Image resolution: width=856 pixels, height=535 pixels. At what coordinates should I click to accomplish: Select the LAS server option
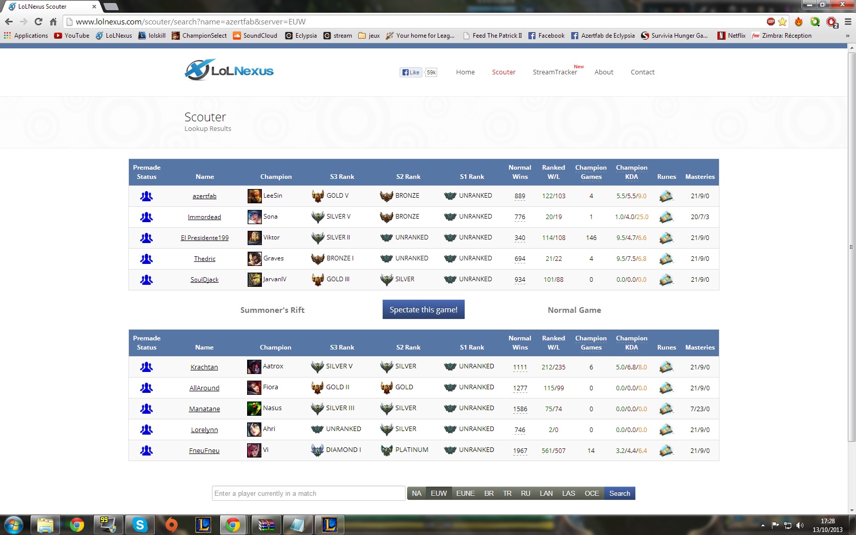pyautogui.click(x=569, y=493)
